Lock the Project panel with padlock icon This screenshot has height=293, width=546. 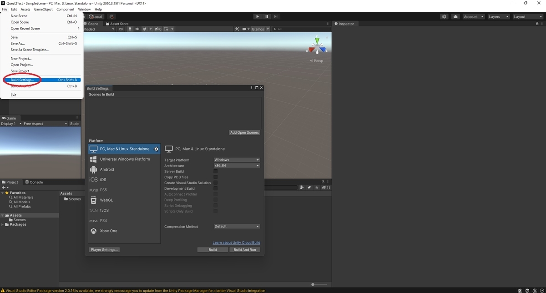tap(323, 182)
